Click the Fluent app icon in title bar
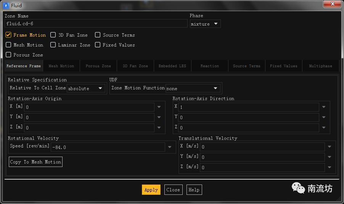 point(6,5)
